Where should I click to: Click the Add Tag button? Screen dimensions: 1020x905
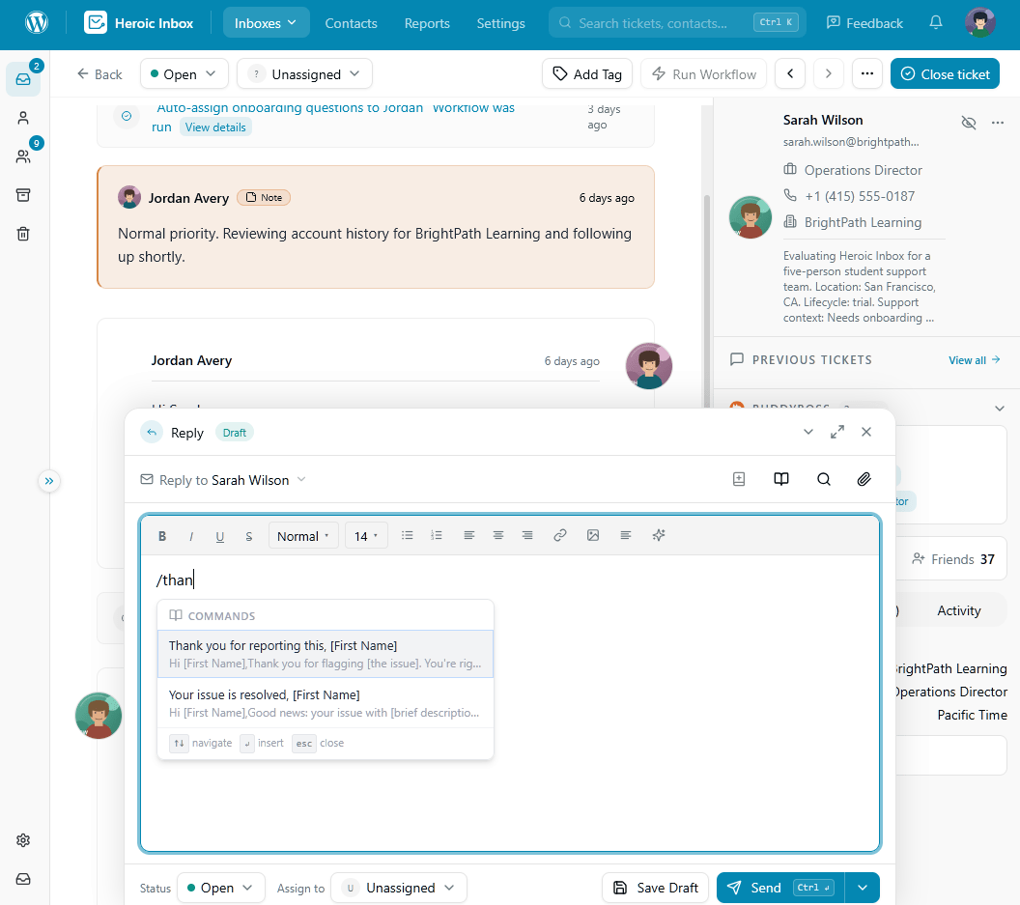coord(586,73)
